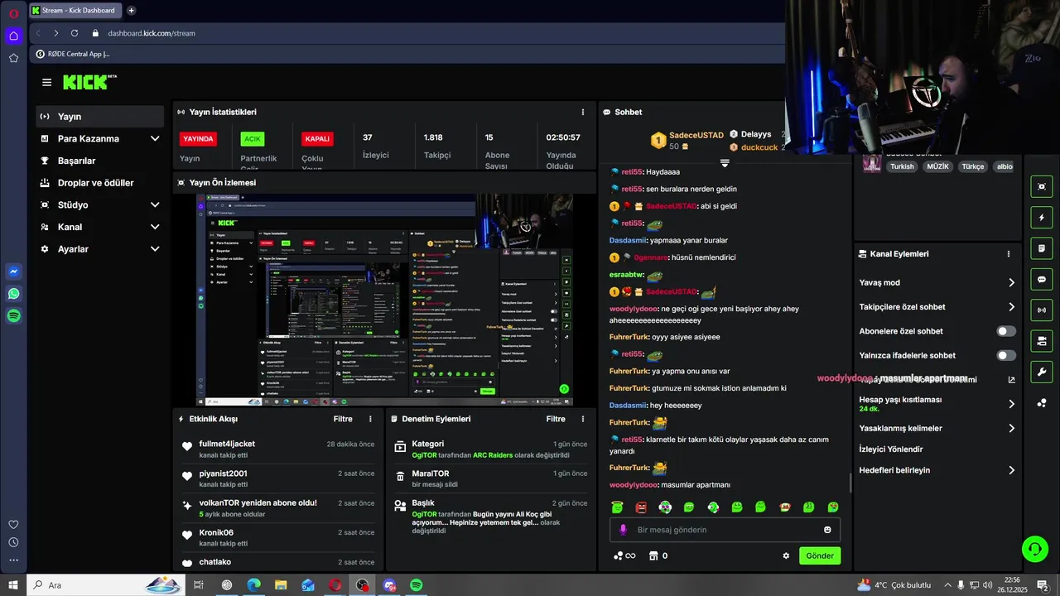Expand Stüdyo sidebar section
This screenshot has width=1060, height=596.
click(x=155, y=205)
